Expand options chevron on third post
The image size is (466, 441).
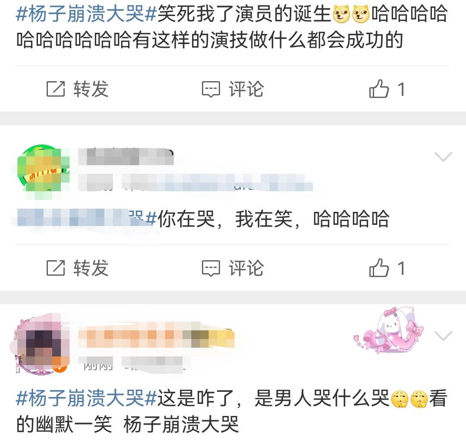443,335
